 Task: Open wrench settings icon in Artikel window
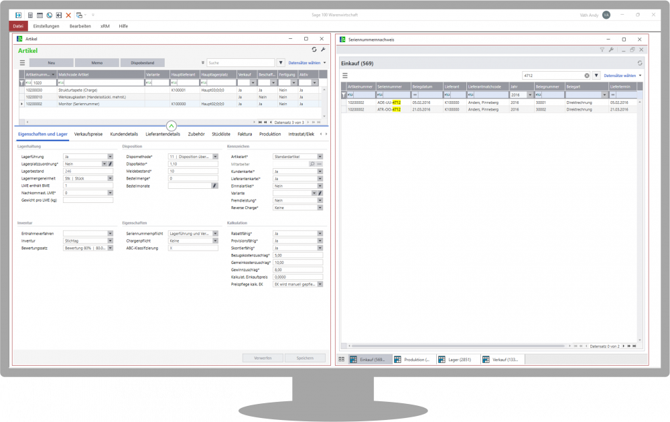click(323, 50)
